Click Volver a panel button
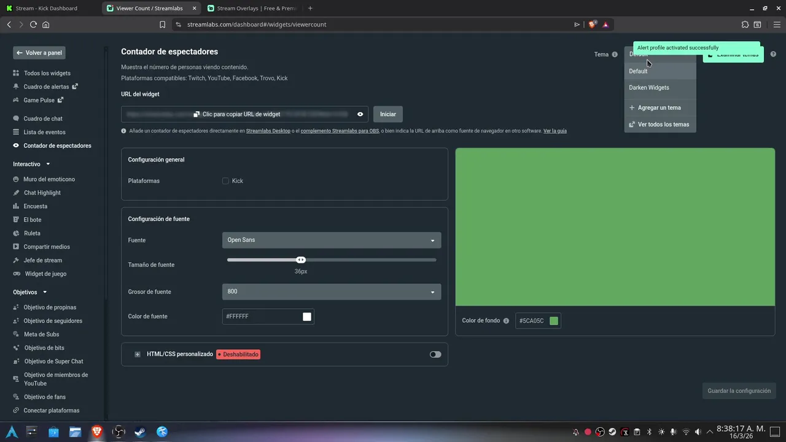786x442 pixels. (x=39, y=53)
